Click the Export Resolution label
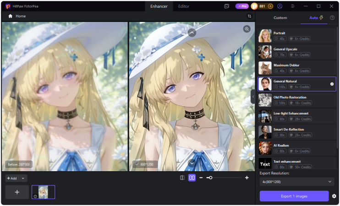Image resolution: width=340 pixels, height=206 pixels. (274, 173)
